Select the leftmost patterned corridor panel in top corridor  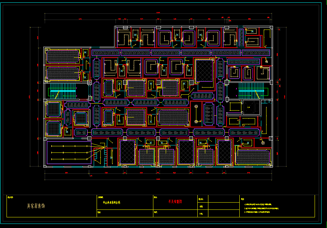pos(105,53)
